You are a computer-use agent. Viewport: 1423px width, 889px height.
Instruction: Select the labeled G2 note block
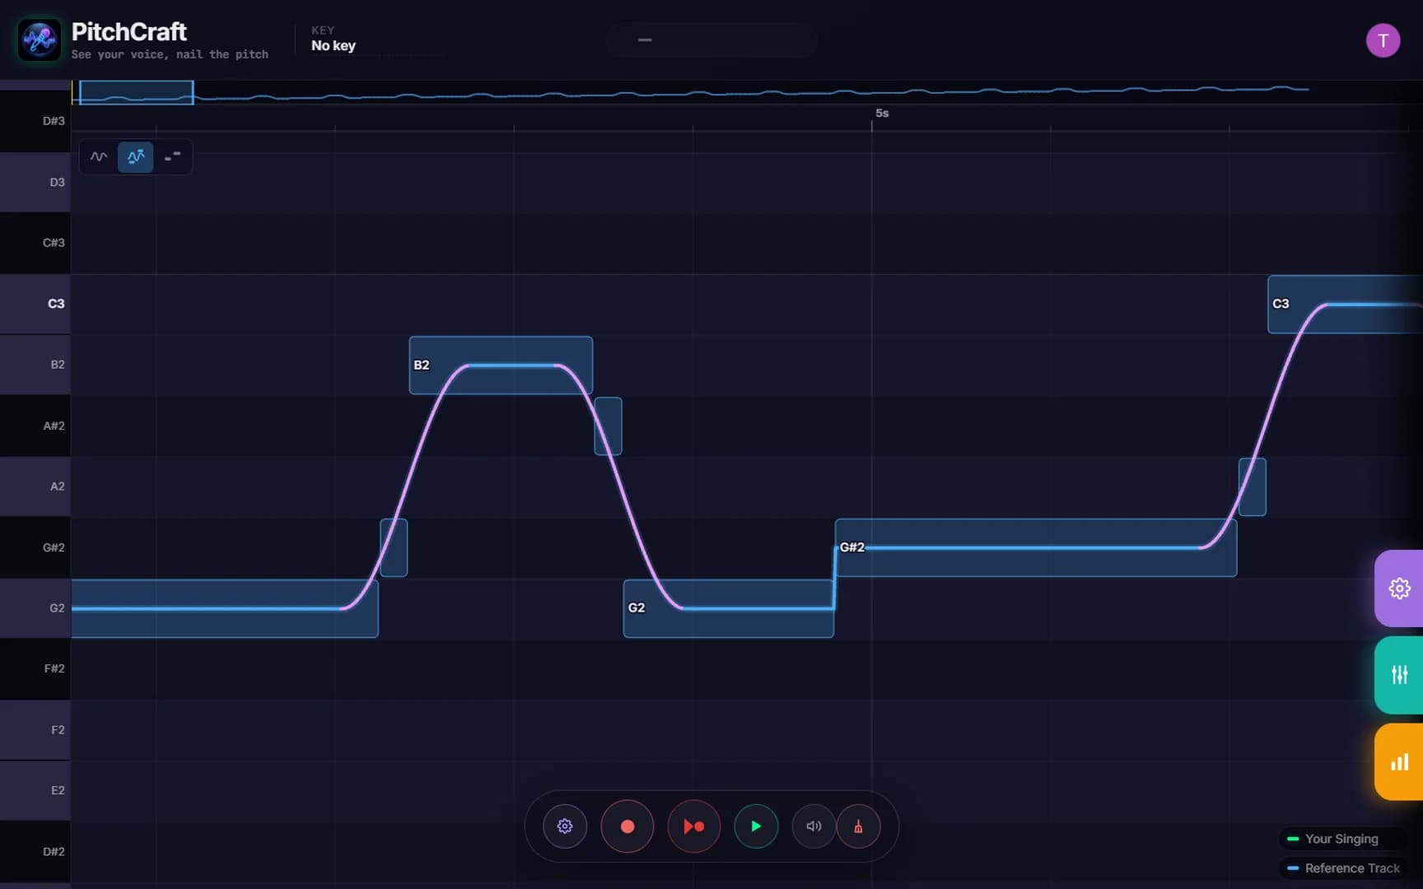coord(728,608)
